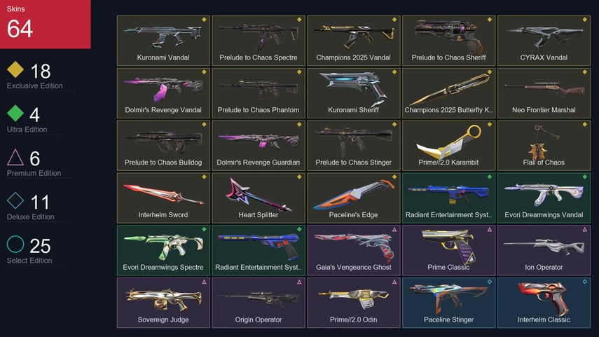Click the green Ultra Edition diamond icon

coord(15,113)
